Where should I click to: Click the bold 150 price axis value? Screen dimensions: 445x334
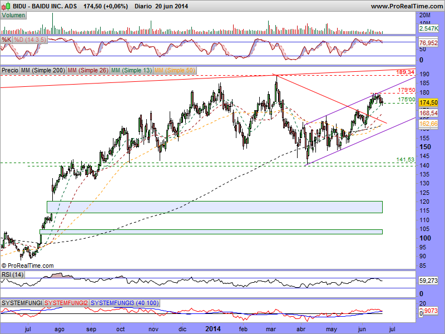click(425, 147)
